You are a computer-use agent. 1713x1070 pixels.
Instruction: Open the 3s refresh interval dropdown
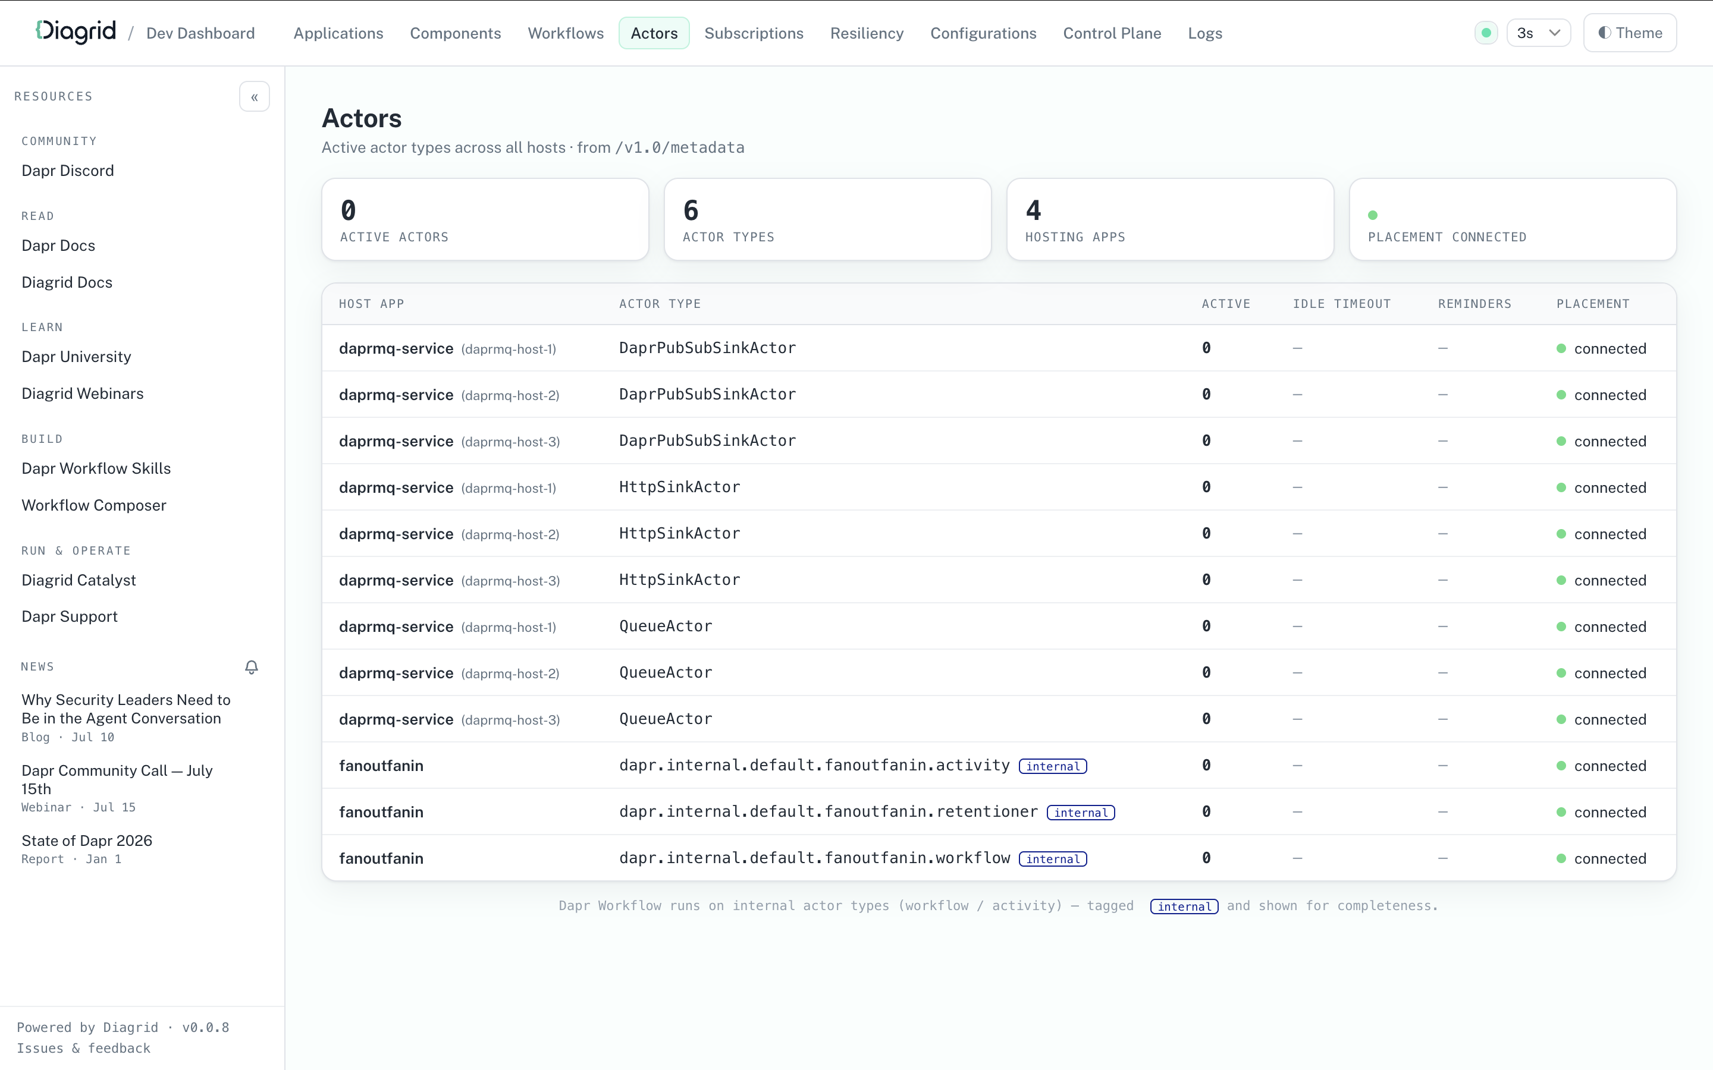coord(1538,33)
